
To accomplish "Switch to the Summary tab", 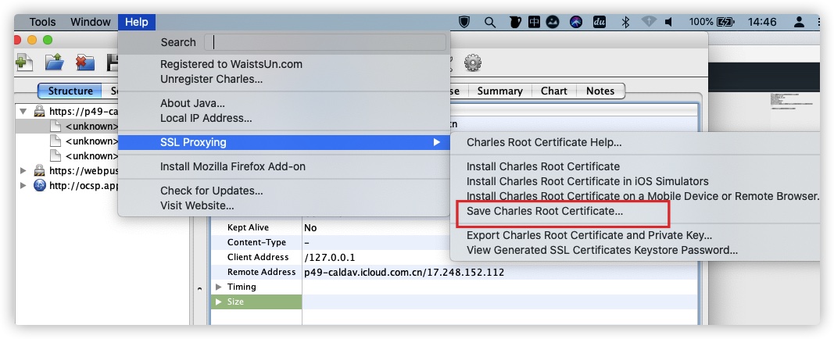I will [x=499, y=91].
